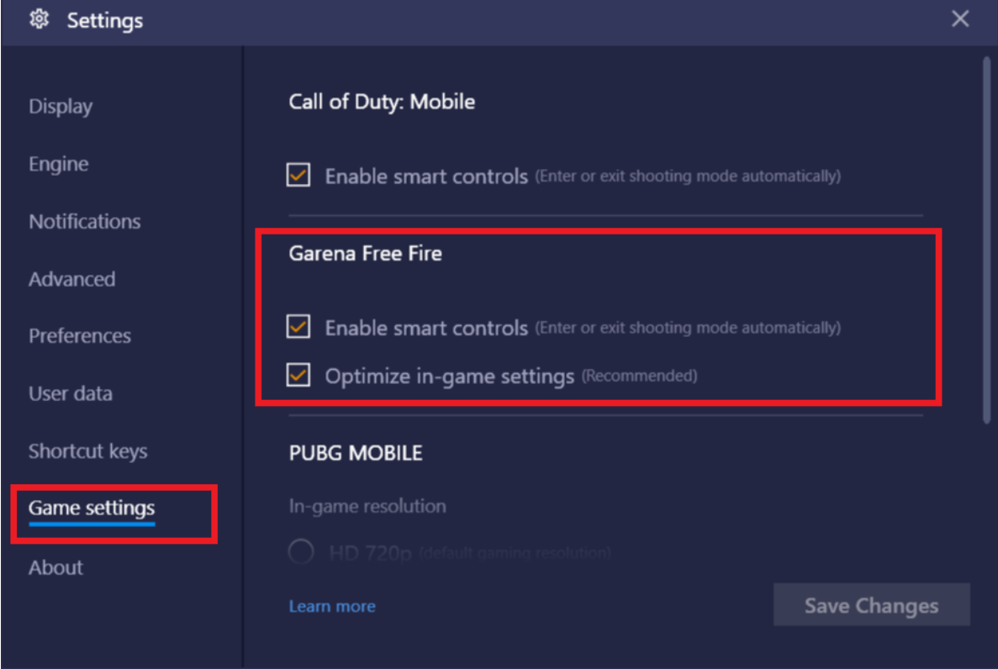Open User data section
998x669 pixels.
70,393
